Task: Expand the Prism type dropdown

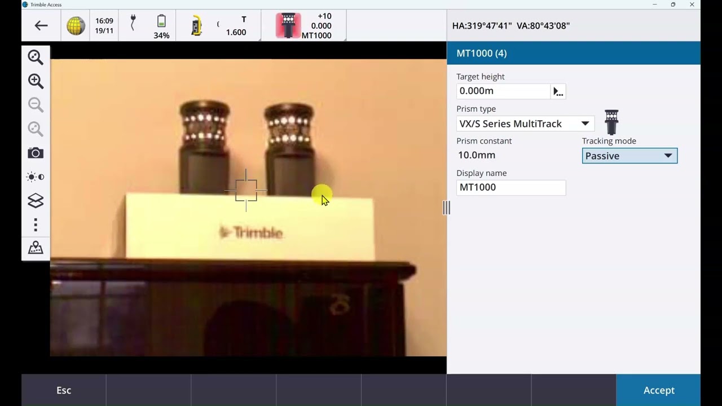Action: point(585,123)
